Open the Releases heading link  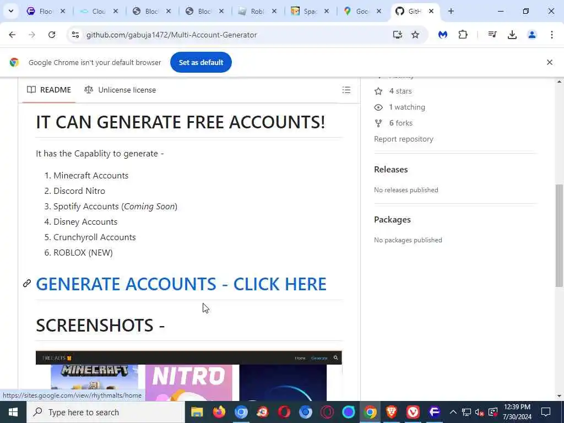click(x=391, y=170)
